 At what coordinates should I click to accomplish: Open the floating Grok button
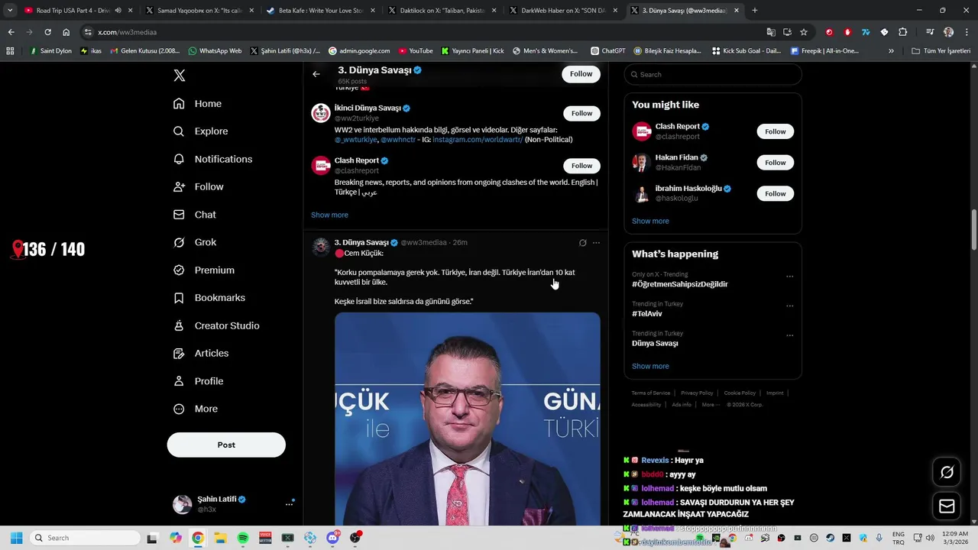pyautogui.click(x=947, y=472)
